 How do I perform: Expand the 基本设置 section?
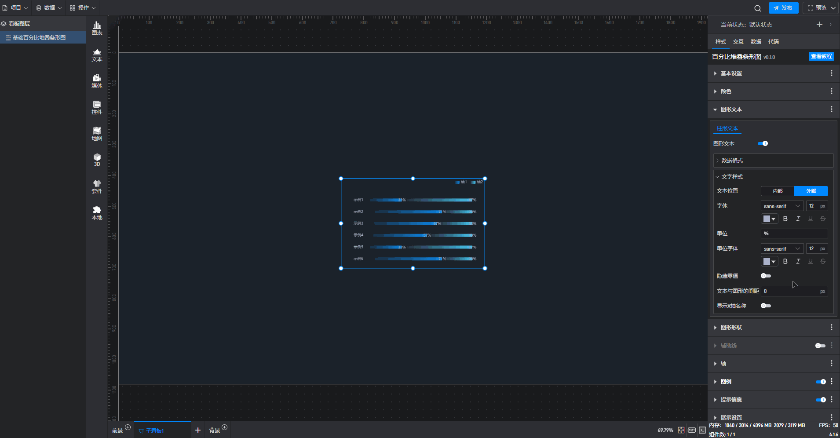pos(731,73)
